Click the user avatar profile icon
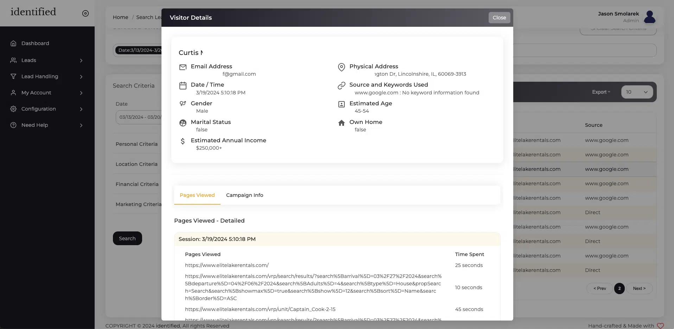Viewport: 674px width, 329px height. (x=649, y=17)
